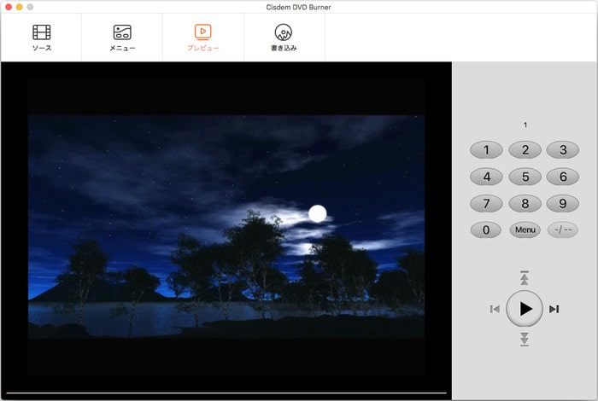Open the メニュー (Menu) tab
This screenshot has width=598, height=401.
click(x=122, y=38)
